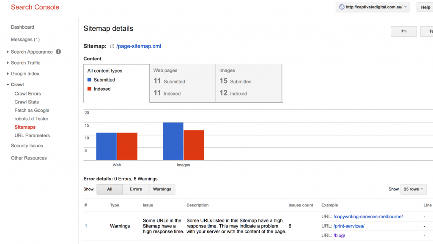Click the info icon beside Search Appearance

pos(58,52)
